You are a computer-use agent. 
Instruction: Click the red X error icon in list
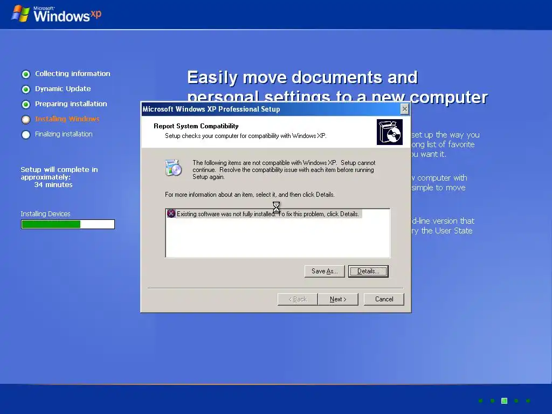[171, 213]
